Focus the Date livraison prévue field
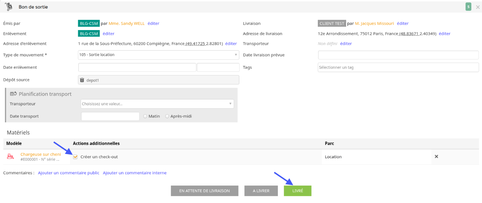Image resolution: width=482 pixels, height=203 pixels. [x=398, y=55]
